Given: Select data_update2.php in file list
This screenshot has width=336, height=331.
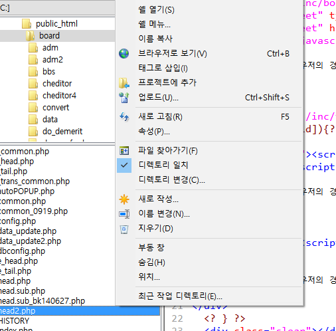Looking at the screenshot, I should pos(31,241).
